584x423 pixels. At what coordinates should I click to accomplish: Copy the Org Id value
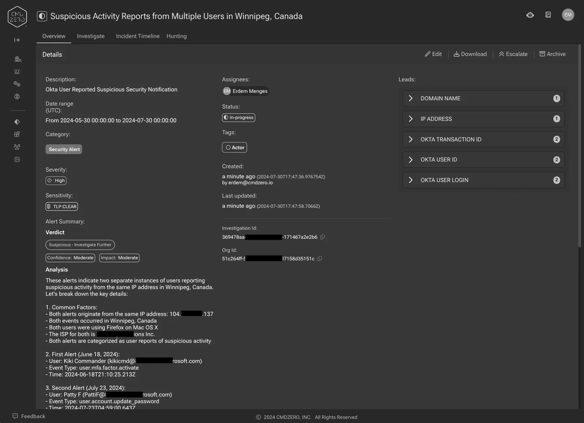click(320, 258)
